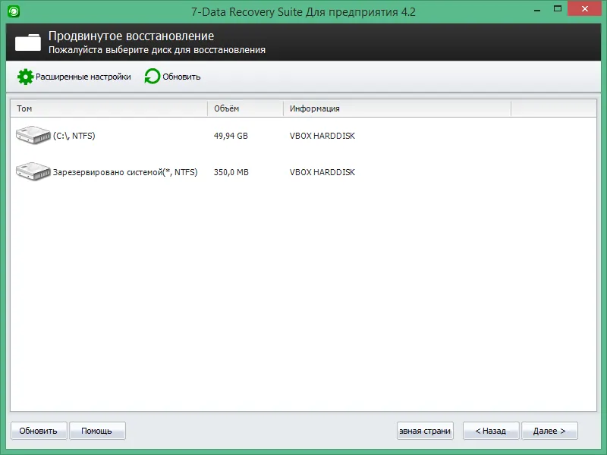The width and height of the screenshot is (607, 455).
Task: Go back with '< Назад' button
Action: pyautogui.click(x=491, y=431)
